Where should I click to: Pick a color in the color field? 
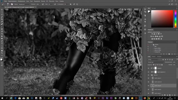(162, 19)
